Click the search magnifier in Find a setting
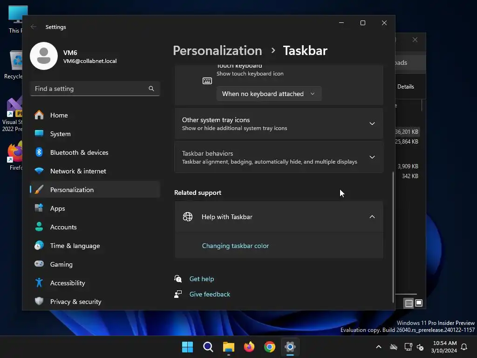The height and width of the screenshot is (358, 477). pos(151,89)
